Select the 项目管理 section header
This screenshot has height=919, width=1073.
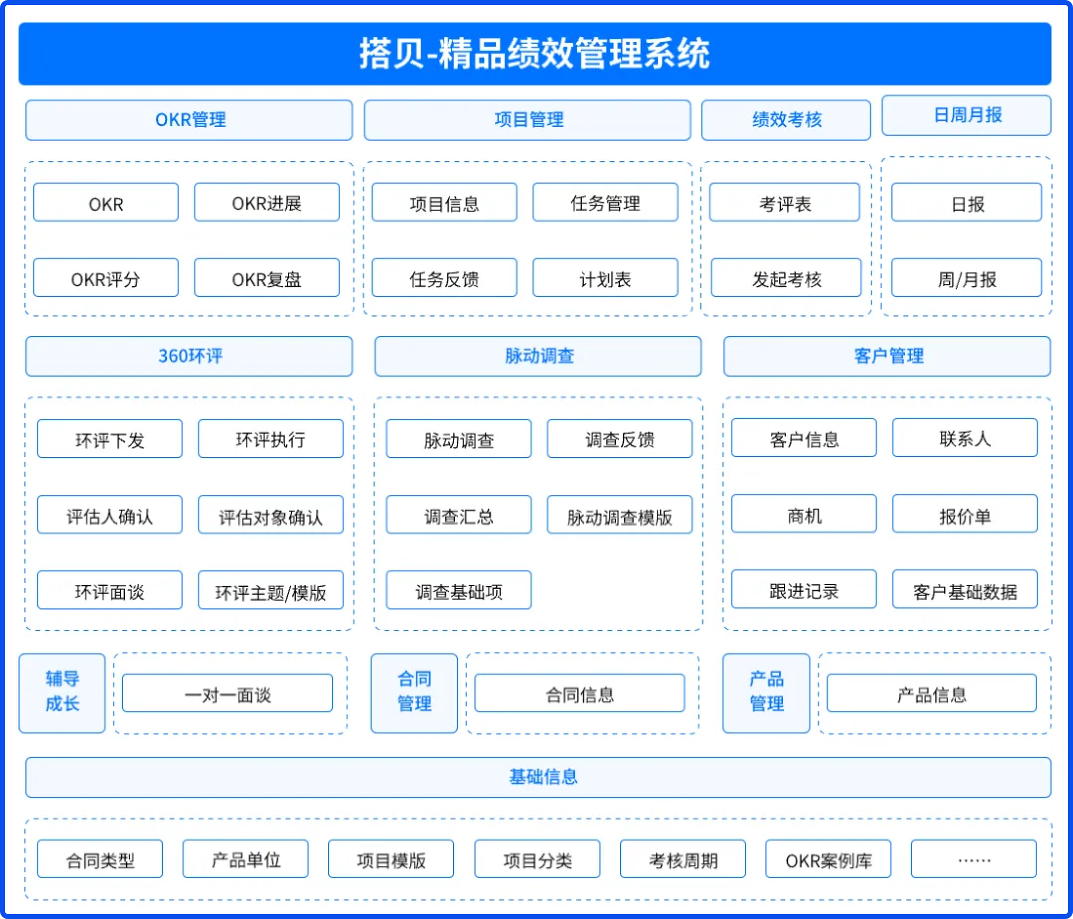coord(529,120)
